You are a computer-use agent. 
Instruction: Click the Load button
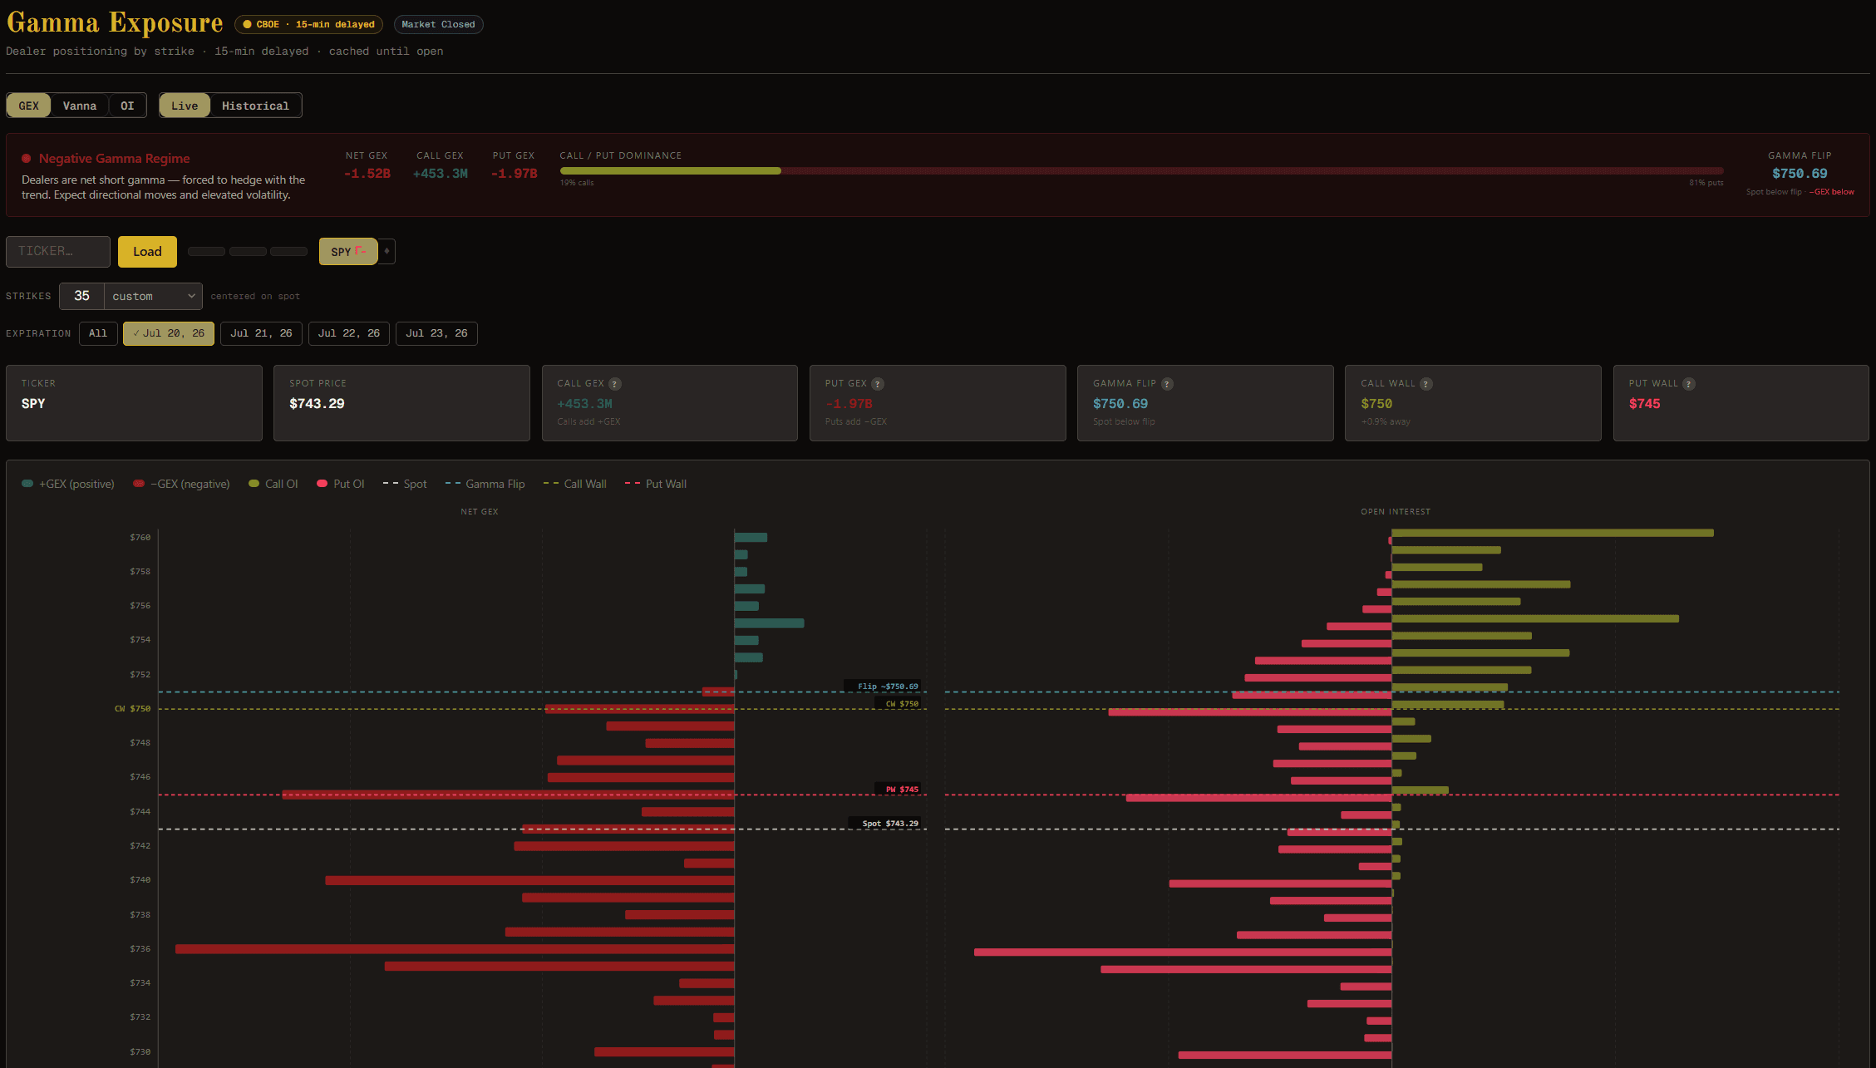[147, 252]
